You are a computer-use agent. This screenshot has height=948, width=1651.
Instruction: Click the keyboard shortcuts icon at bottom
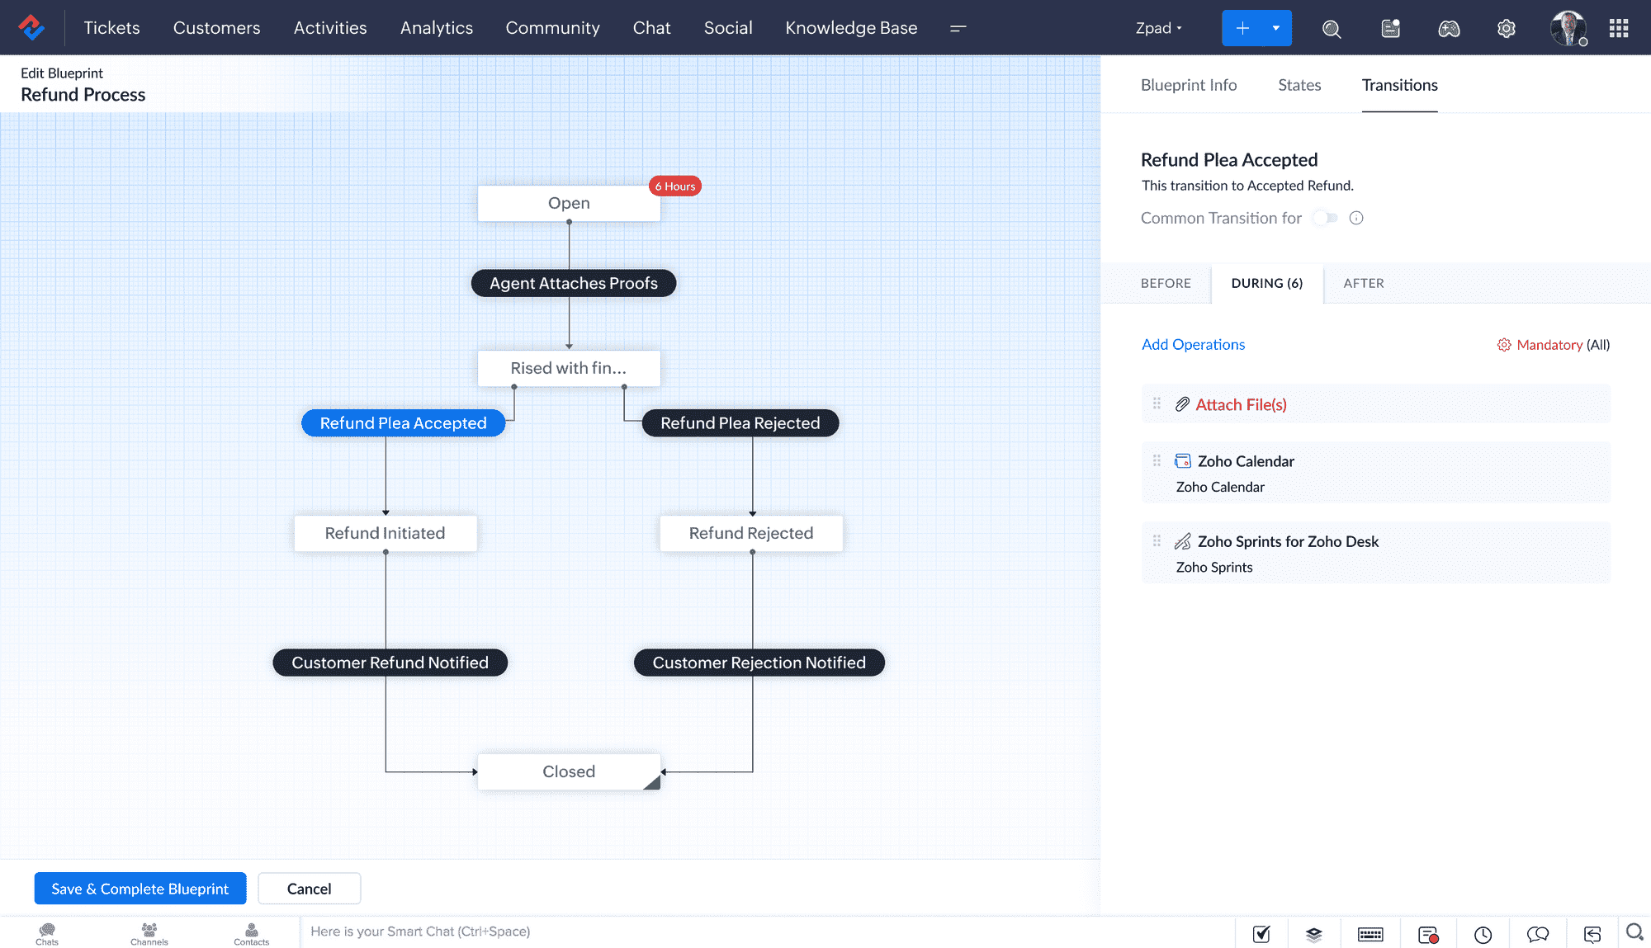[1370, 934]
